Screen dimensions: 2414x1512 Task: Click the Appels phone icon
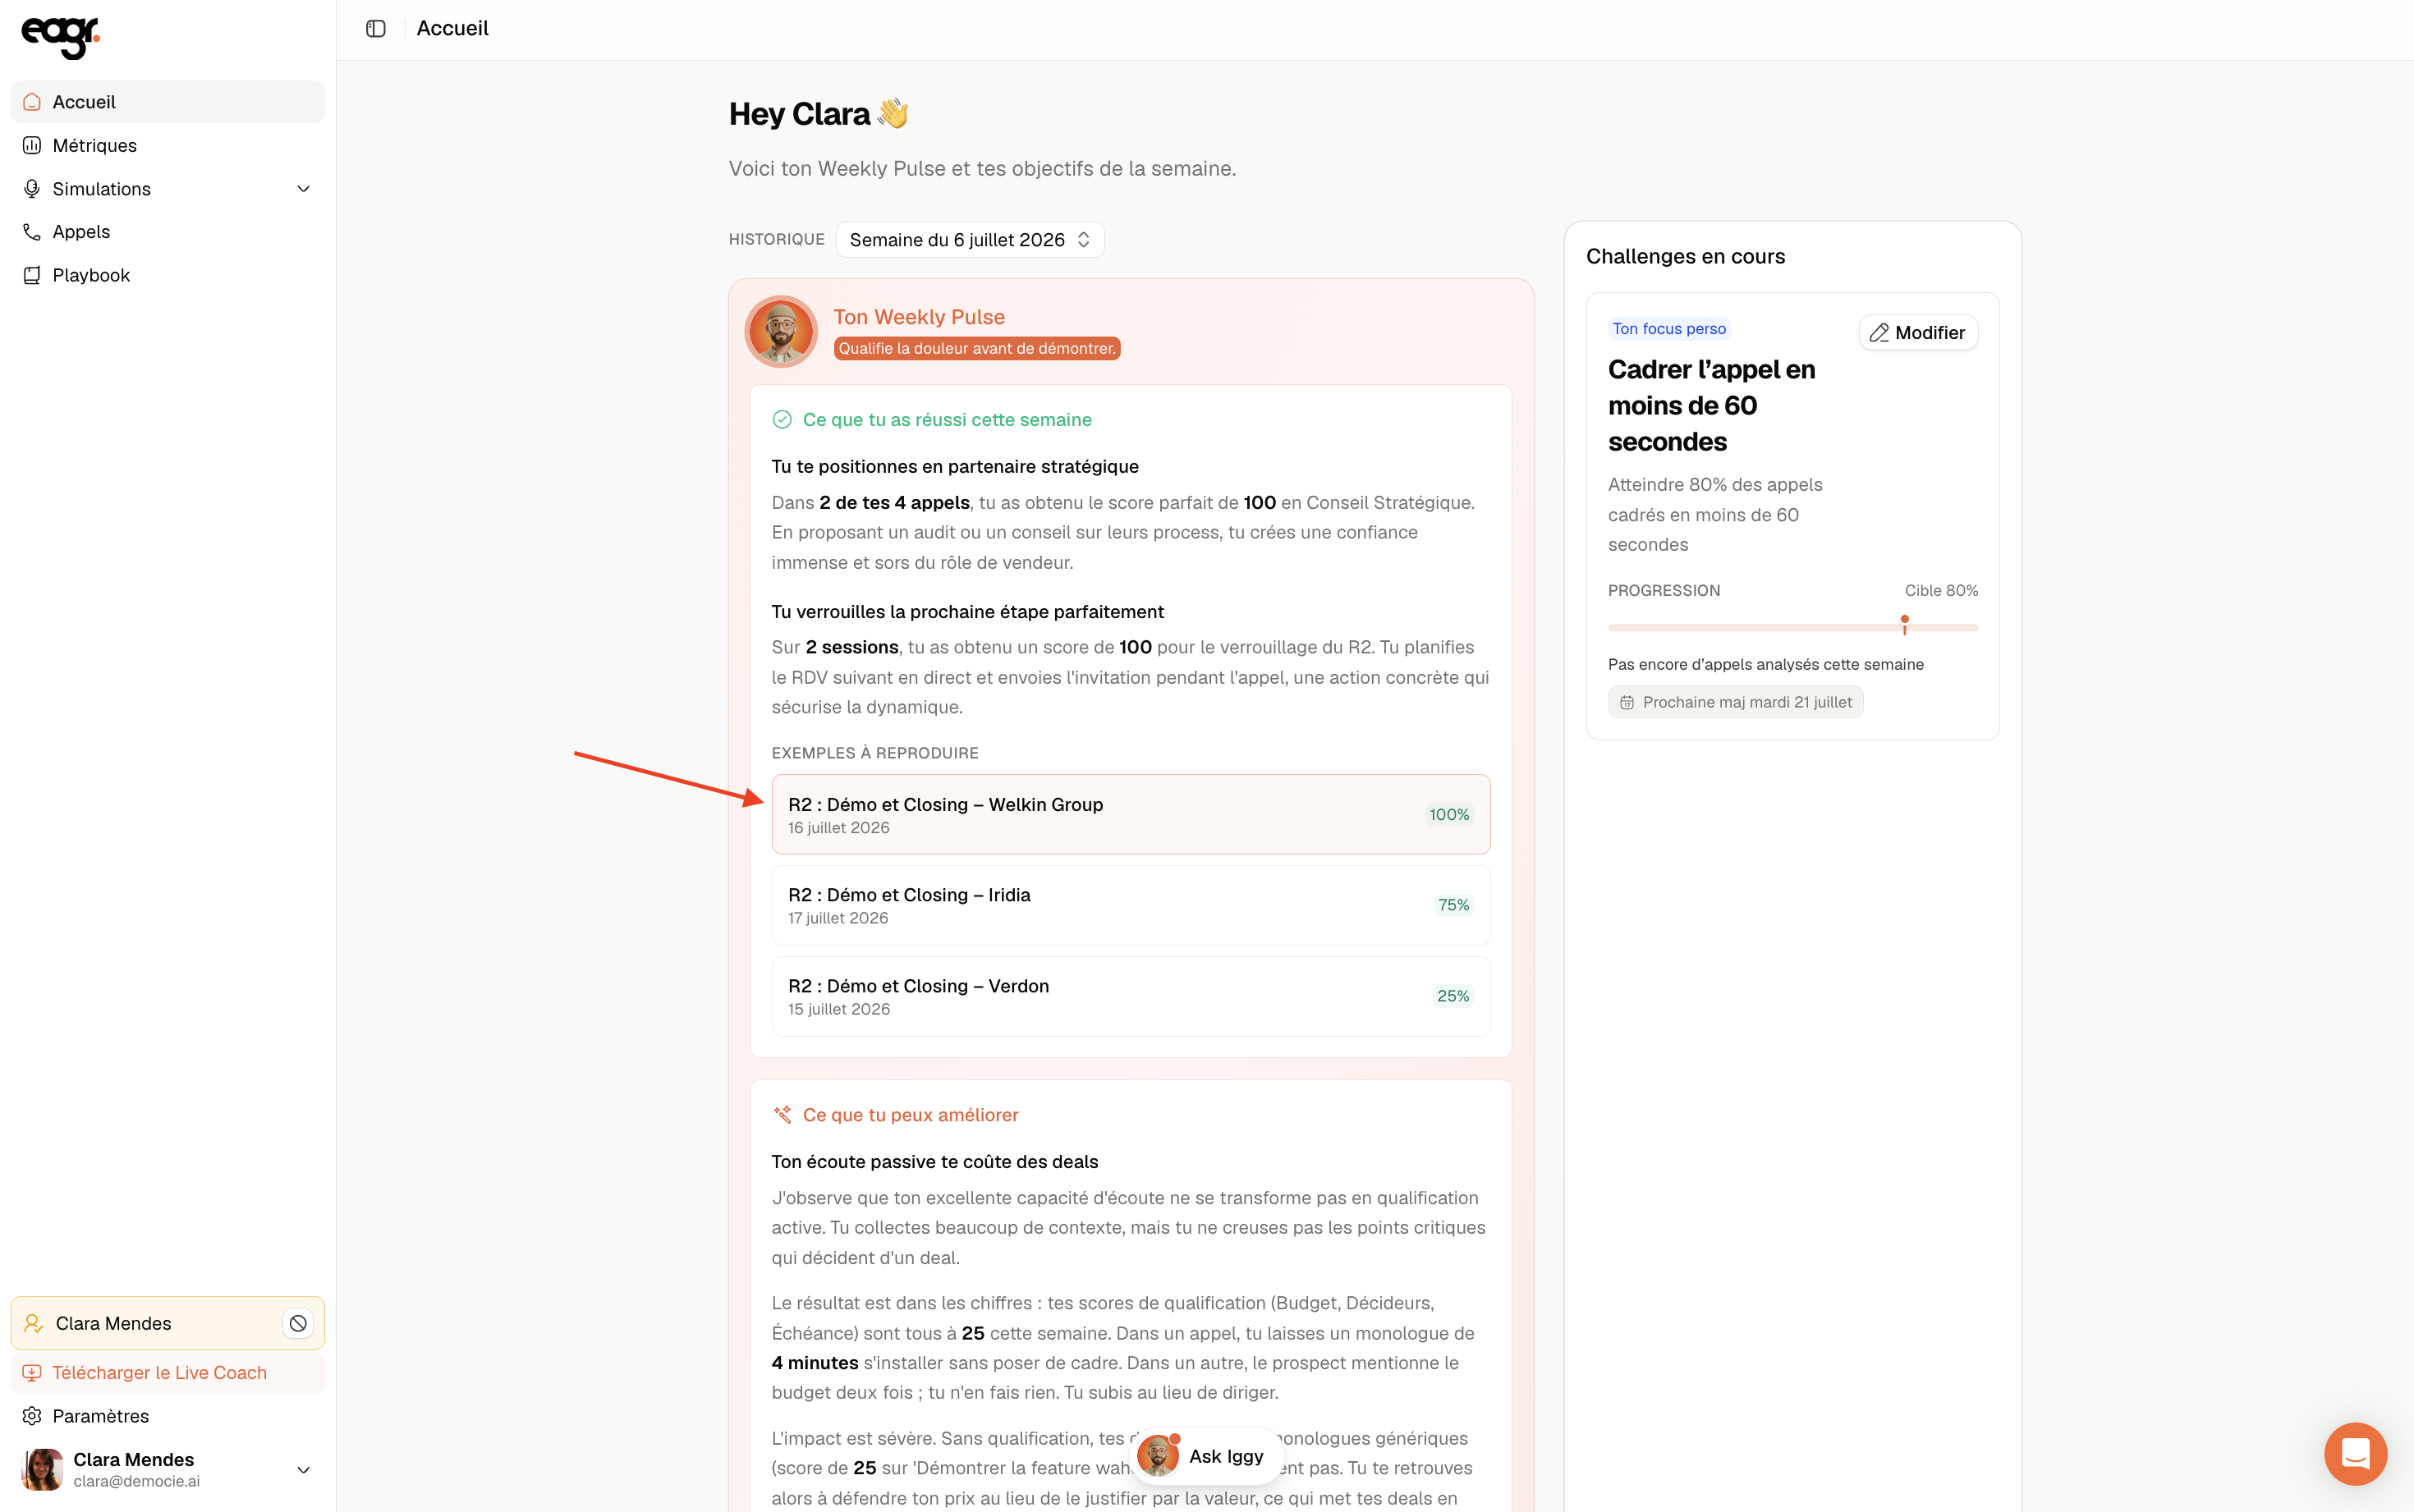click(32, 232)
